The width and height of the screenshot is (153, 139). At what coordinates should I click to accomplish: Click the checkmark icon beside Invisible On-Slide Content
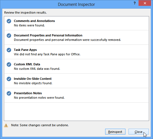(x=9, y=79)
